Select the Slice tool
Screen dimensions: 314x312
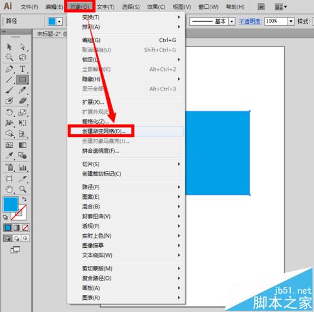point(23,179)
